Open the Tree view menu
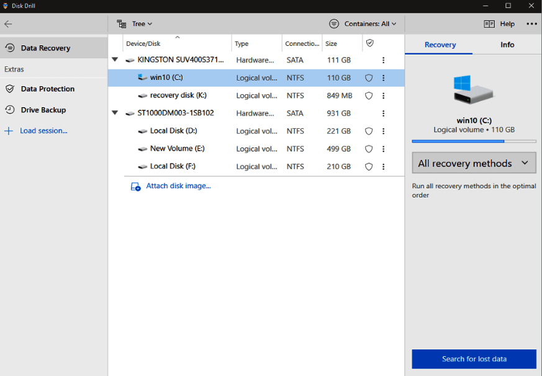The width and height of the screenshot is (542, 376). [x=135, y=24]
